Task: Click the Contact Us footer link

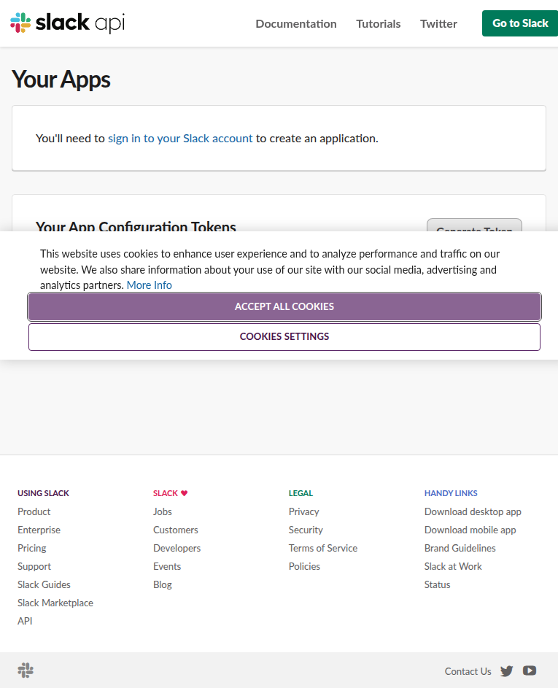Action: coord(468,671)
